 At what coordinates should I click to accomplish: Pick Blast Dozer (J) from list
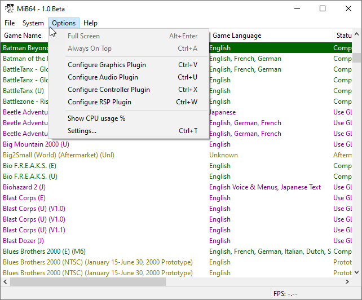23,241
